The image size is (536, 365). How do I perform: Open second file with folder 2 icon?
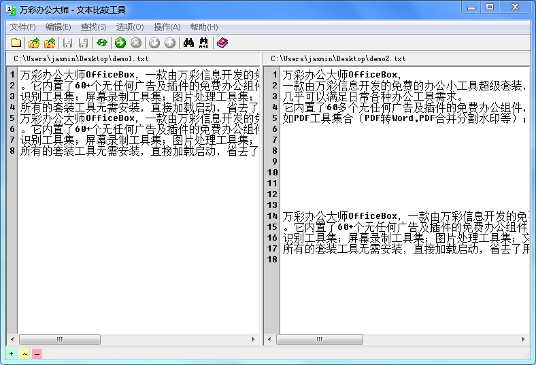(50, 43)
